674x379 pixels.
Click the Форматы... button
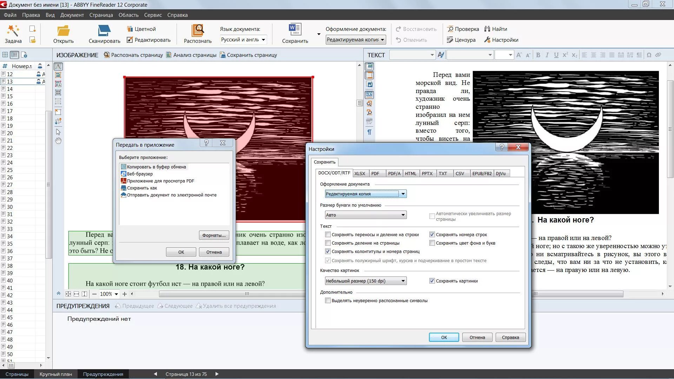[214, 235]
